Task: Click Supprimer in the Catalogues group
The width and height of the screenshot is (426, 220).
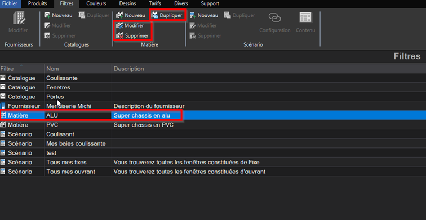Action: [x=60, y=36]
